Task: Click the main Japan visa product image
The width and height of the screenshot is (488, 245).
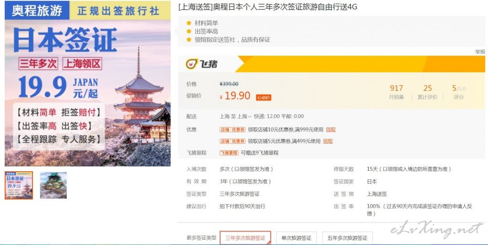Action: (88, 84)
